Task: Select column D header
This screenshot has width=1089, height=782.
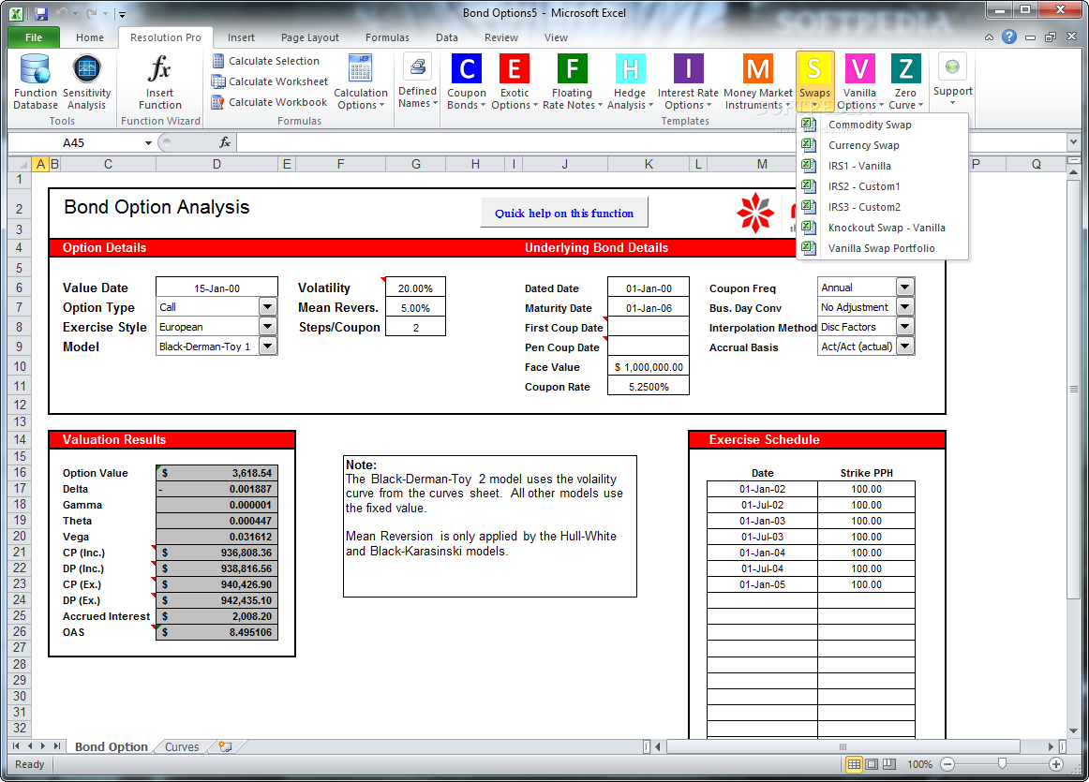Action: click(x=216, y=165)
